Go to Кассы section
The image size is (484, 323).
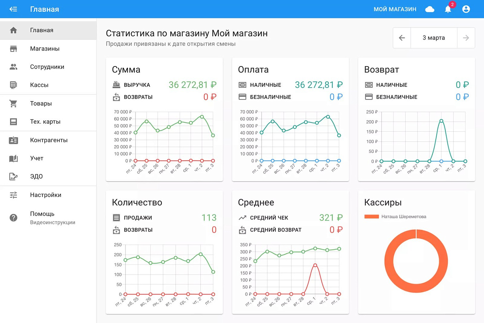click(x=48, y=85)
